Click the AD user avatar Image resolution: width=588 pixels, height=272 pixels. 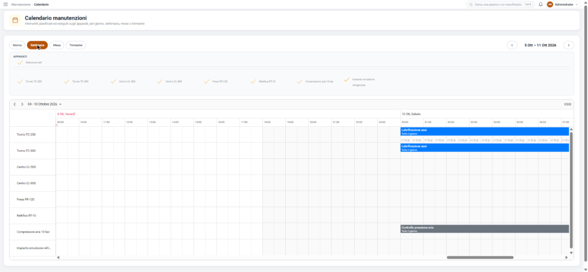pos(550,5)
